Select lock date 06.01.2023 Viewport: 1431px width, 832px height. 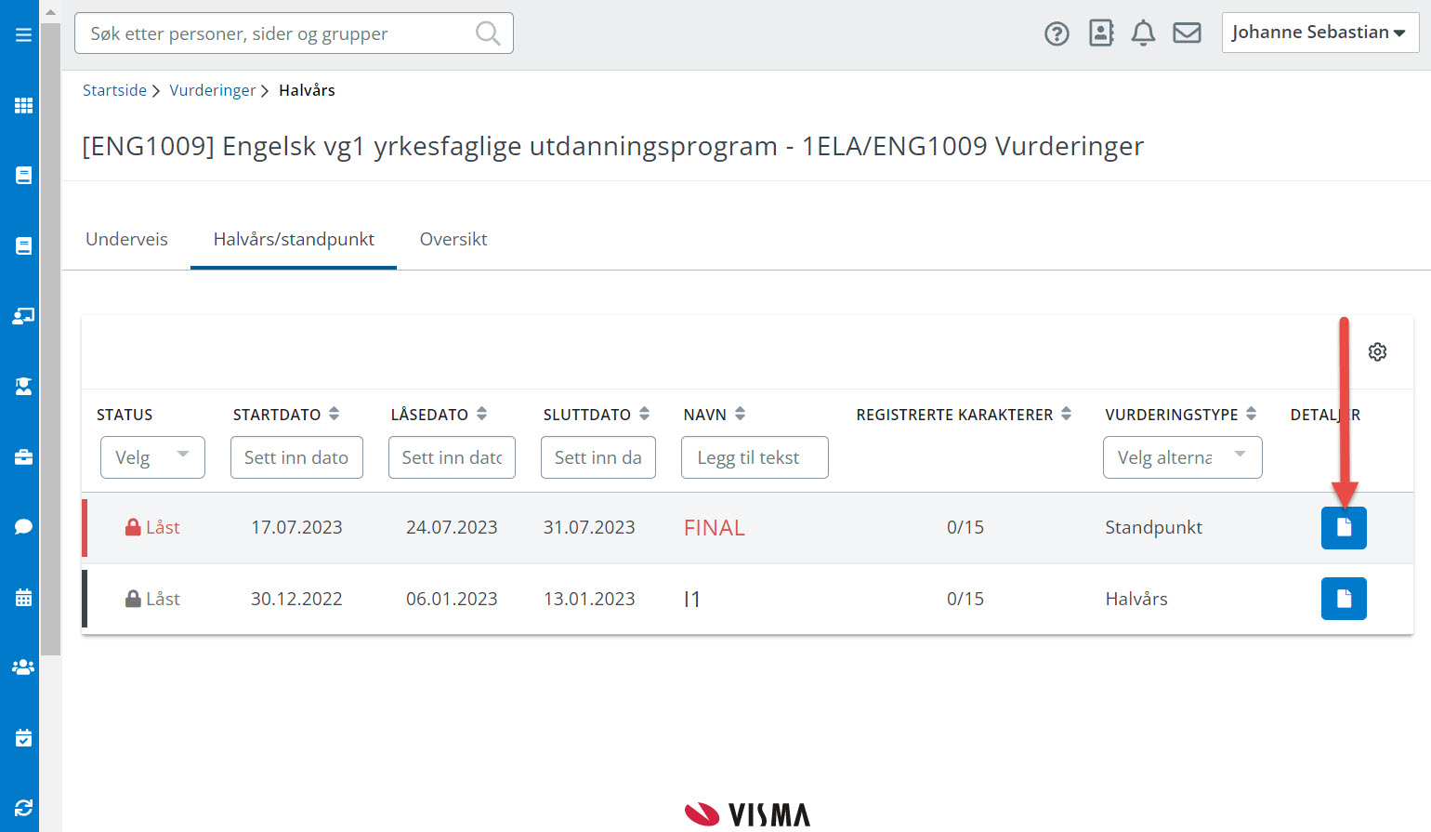[452, 599]
